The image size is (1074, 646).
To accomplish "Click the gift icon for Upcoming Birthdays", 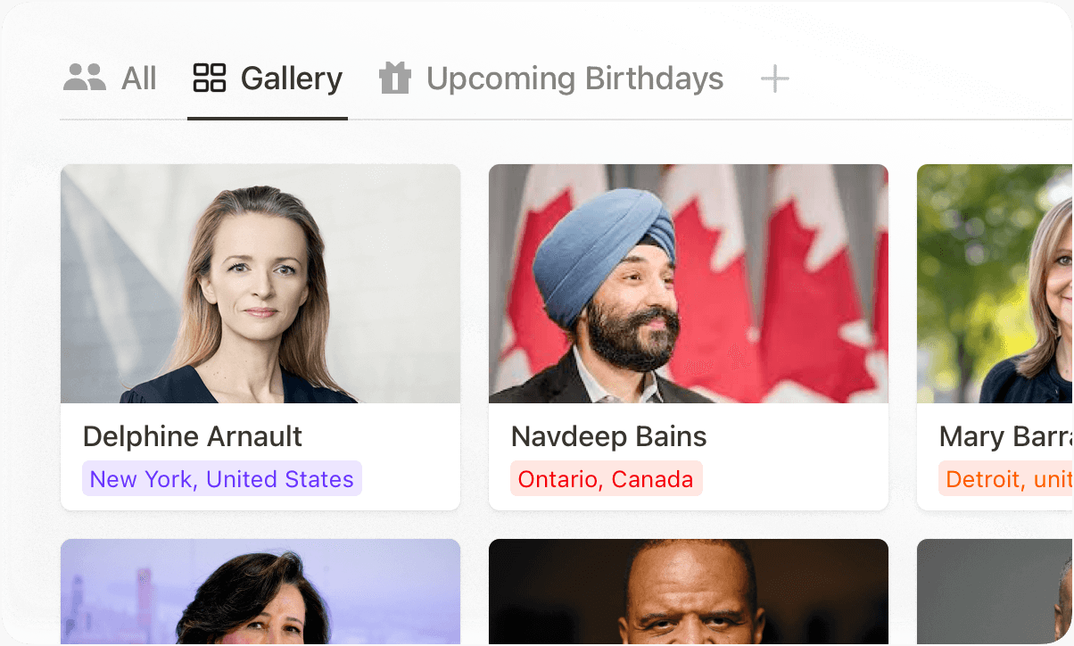I will 394,79.
